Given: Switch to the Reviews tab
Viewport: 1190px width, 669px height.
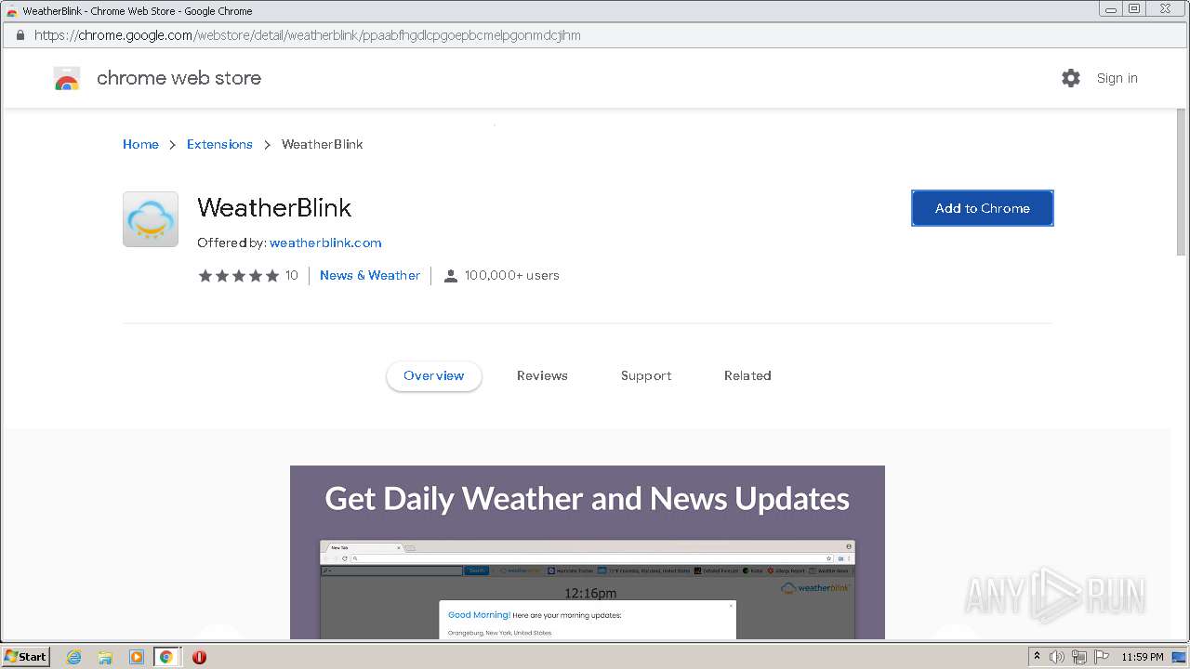Looking at the screenshot, I should pos(542,375).
